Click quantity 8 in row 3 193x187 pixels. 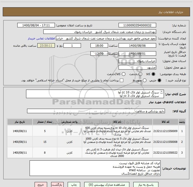tap(45, 153)
